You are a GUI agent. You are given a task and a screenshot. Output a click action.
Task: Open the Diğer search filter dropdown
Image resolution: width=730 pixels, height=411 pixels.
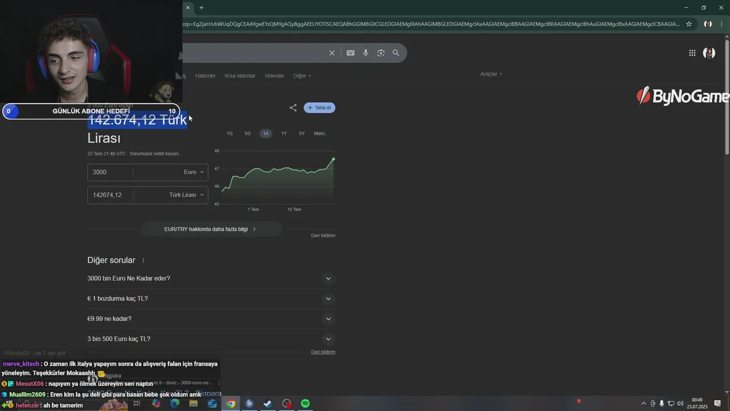[302, 76]
